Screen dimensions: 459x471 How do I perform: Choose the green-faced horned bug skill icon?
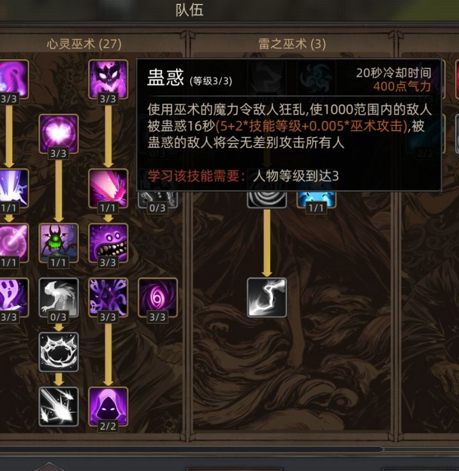pyautogui.click(x=59, y=243)
